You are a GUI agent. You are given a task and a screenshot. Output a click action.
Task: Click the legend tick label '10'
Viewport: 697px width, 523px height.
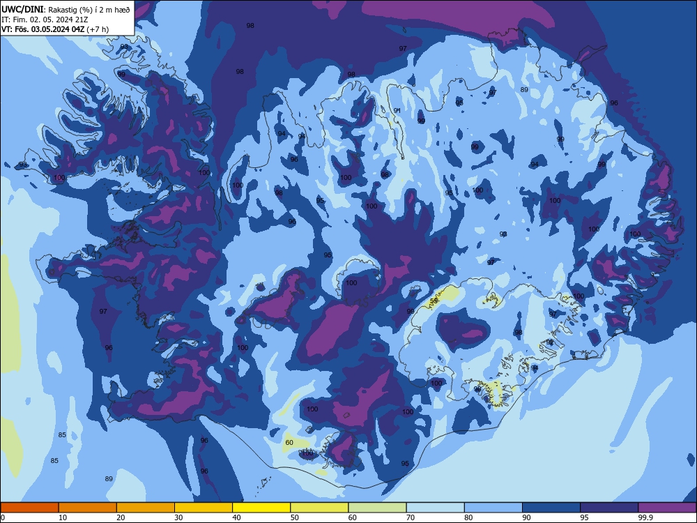[x=63, y=517]
